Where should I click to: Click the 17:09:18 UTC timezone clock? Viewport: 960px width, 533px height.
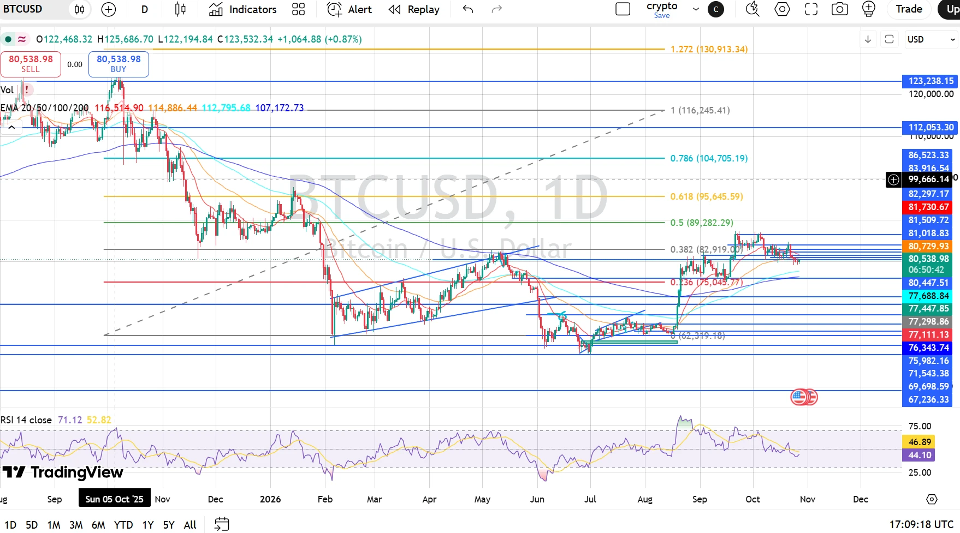point(921,524)
